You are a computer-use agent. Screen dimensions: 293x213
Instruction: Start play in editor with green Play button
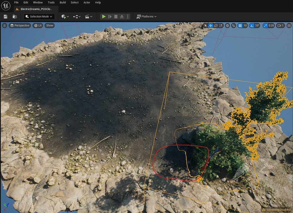(104, 17)
